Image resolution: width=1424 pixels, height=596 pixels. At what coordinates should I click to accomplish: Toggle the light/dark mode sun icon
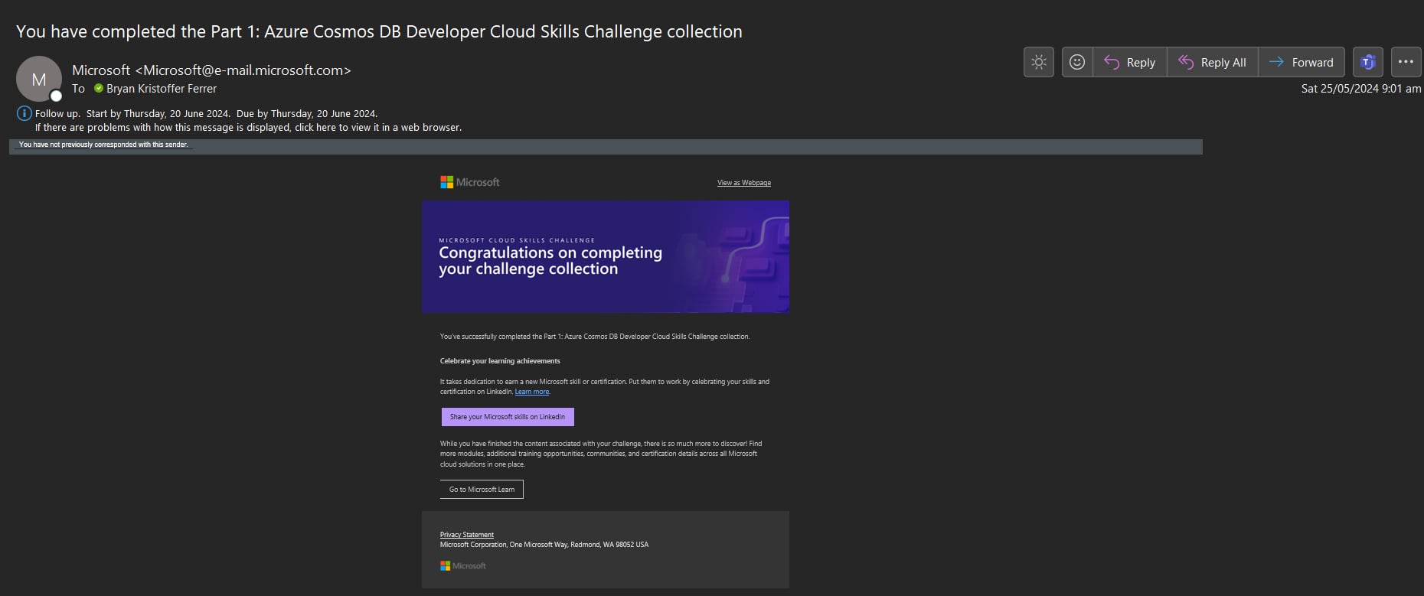click(x=1038, y=62)
